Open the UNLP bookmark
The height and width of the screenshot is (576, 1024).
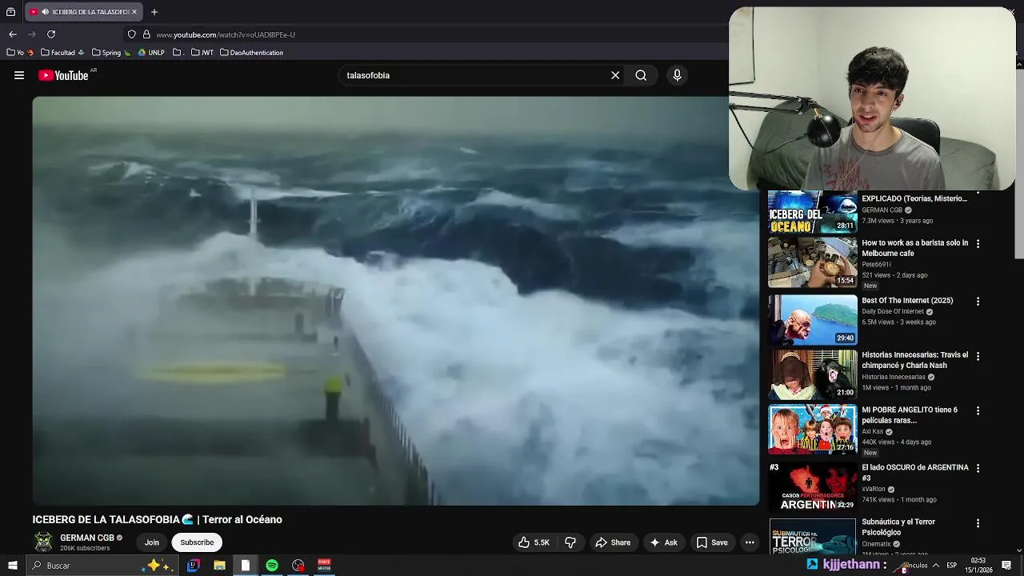(151, 53)
